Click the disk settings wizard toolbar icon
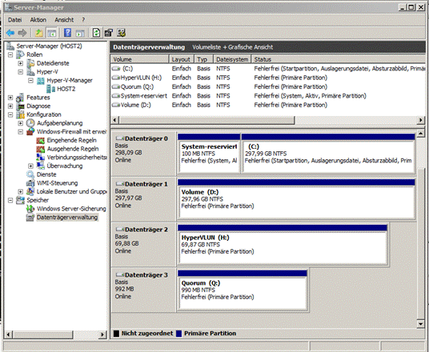 pyautogui.click(x=121, y=33)
